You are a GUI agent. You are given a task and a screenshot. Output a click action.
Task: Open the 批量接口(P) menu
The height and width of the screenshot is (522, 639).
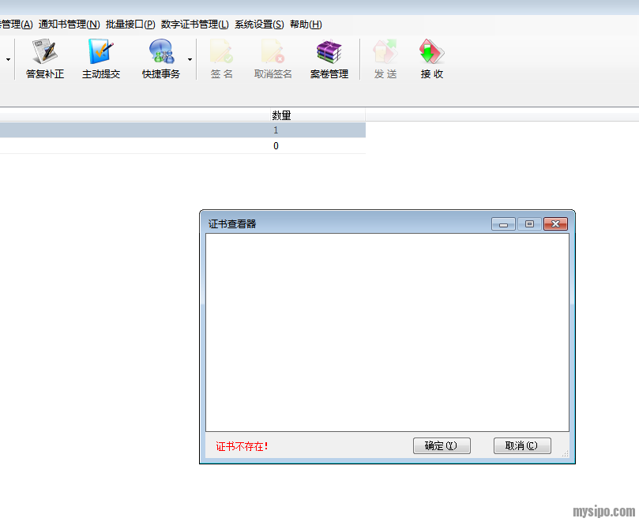point(130,24)
